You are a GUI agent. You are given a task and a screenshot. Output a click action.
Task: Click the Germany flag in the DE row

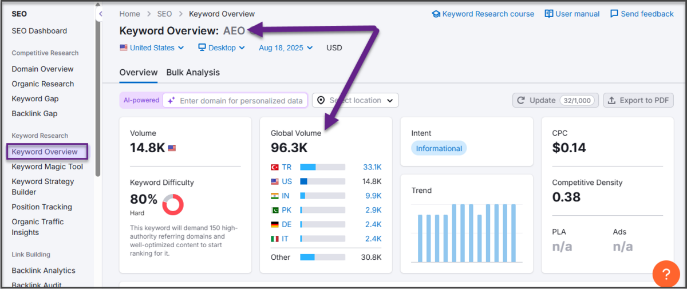click(275, 224)
